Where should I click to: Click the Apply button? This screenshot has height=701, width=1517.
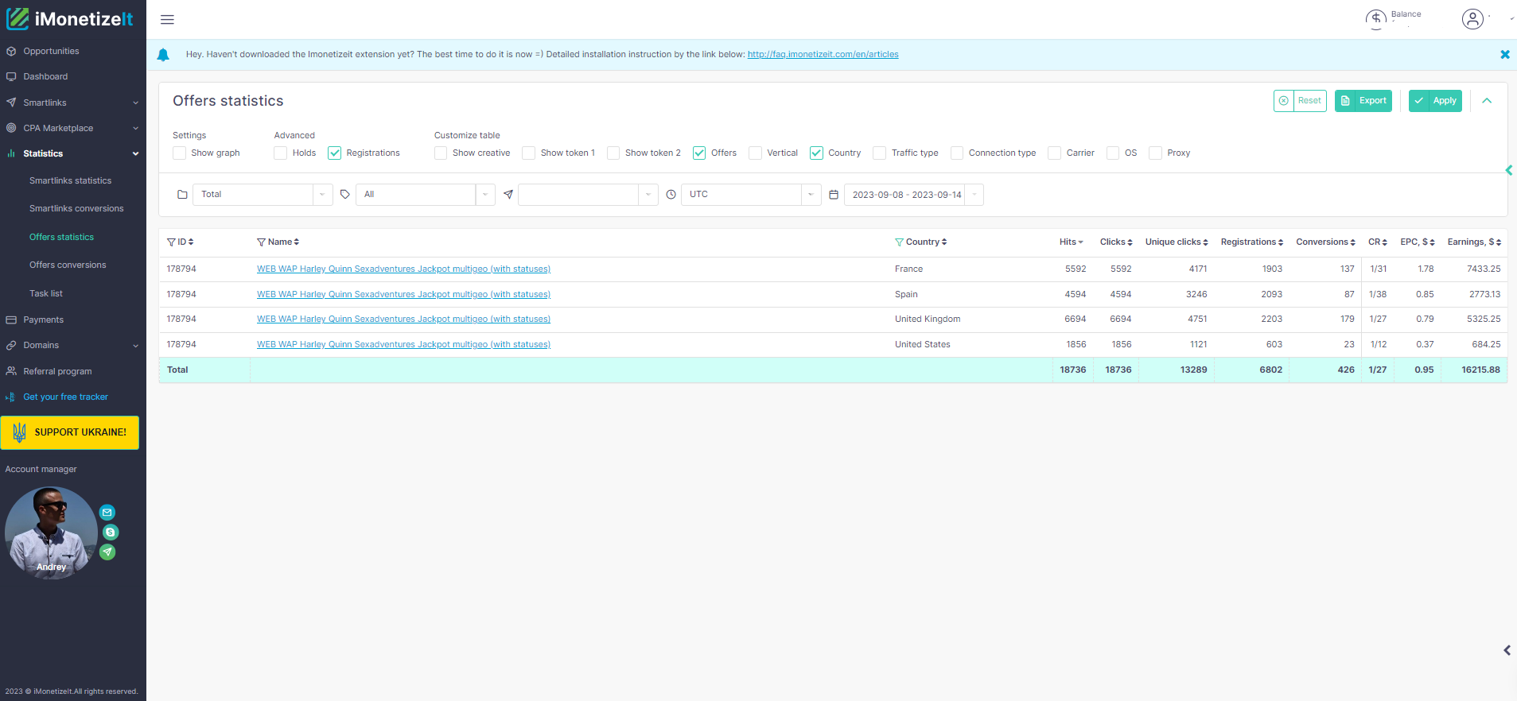(1435, 101)
